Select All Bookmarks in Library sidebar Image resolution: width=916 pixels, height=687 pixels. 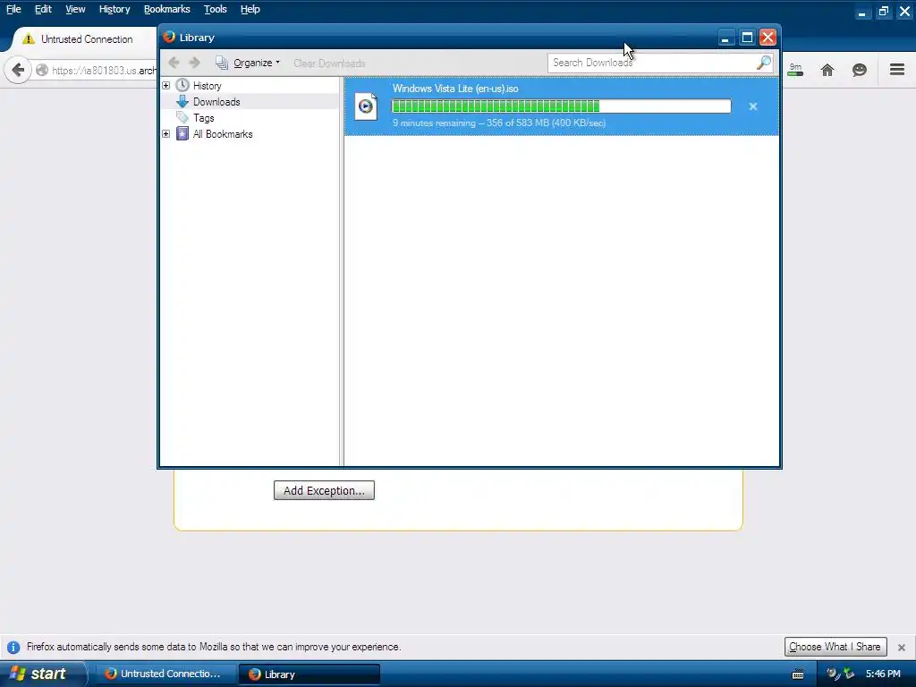pos(223,134)
